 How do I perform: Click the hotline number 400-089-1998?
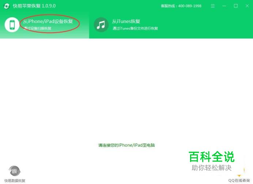[190, 6]
